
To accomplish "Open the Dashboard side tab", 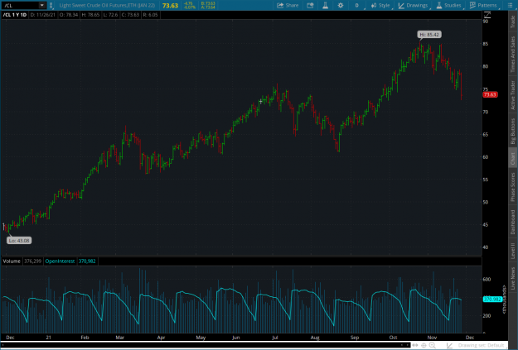I will pos(513,222).
